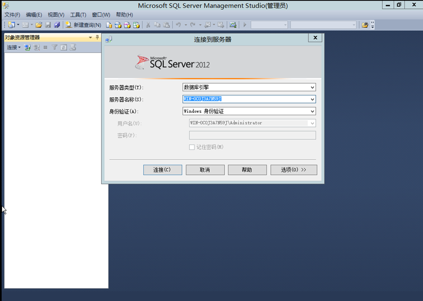The width and height of the screenshot is (423, 301).
Task: Open the 窗口(W) menu
Action: tap(101, 15)
